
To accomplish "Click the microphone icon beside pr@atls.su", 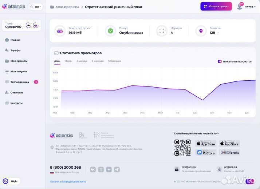I will click(x=219, y=169).
